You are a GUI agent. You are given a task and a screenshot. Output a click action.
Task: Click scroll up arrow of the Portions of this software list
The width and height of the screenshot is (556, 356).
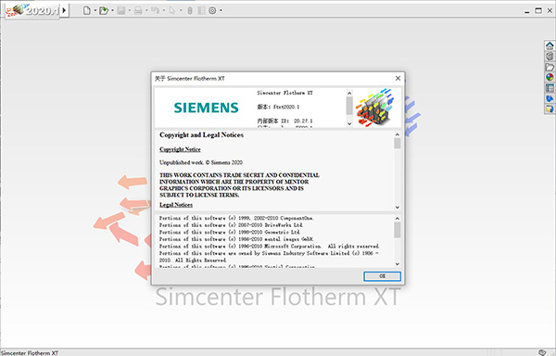(x=398, y=219)
